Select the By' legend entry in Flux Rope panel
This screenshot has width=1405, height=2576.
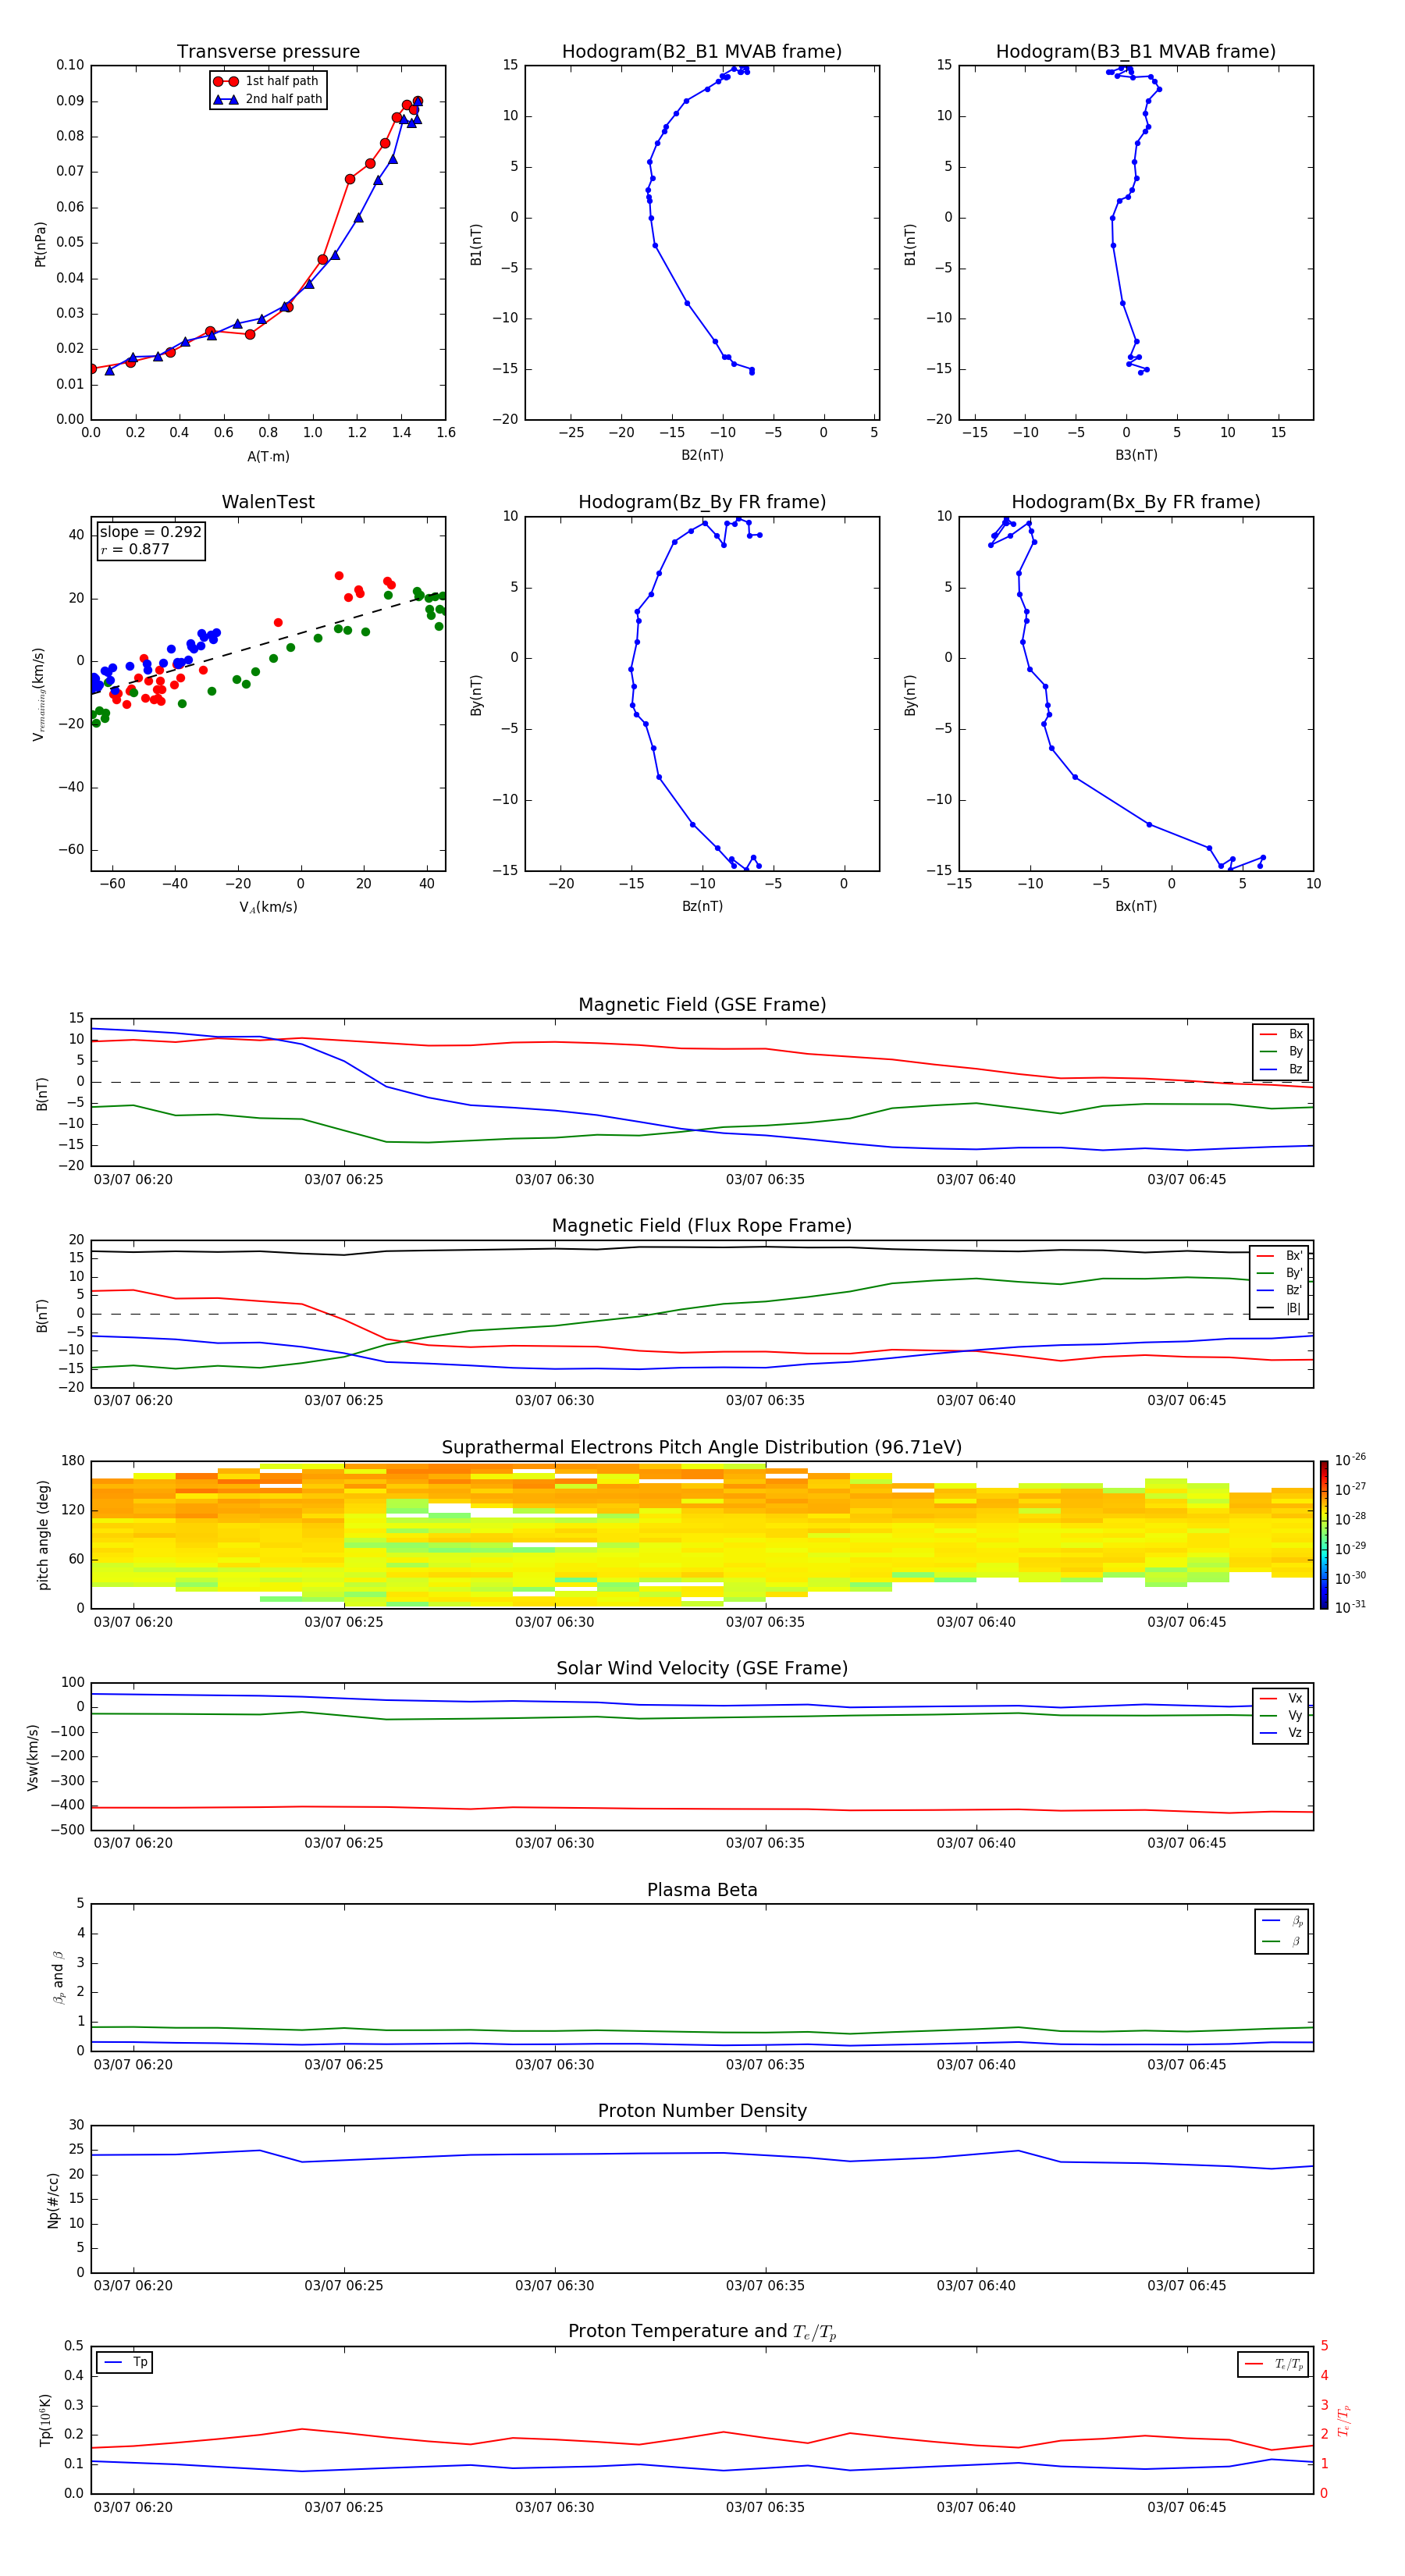(1279, 1273)
